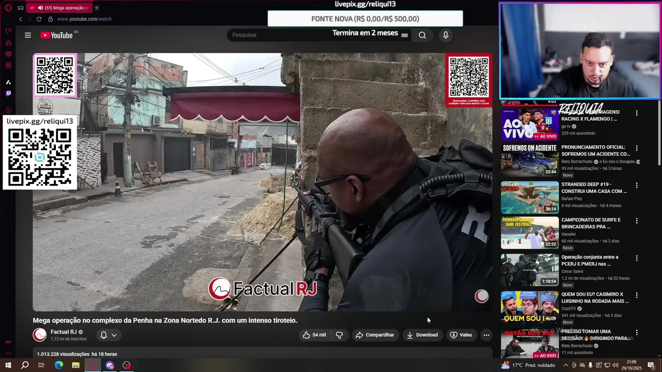Open options for Racing x Flamengo video
The width and height of the screenshot is (662, 372).
coord(637,113)
